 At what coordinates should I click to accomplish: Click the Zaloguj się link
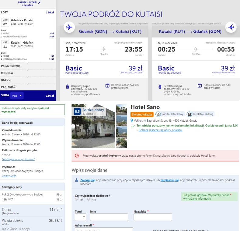tap(88, 180)
